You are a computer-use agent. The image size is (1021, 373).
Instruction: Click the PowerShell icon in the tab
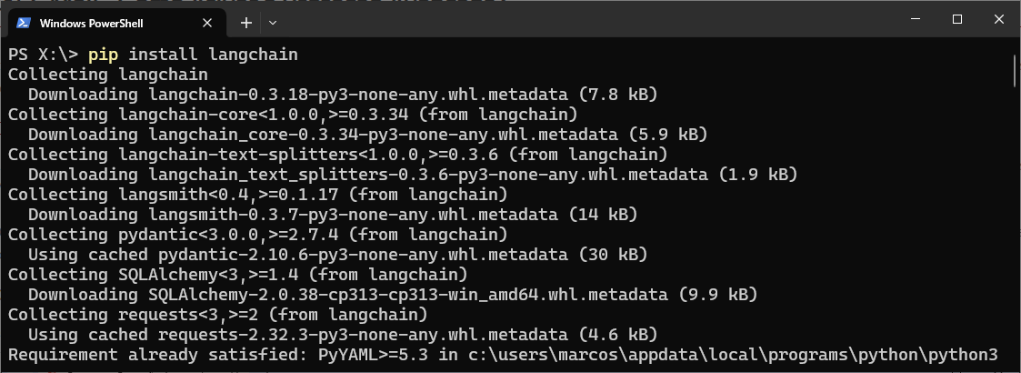click(24, 23)
